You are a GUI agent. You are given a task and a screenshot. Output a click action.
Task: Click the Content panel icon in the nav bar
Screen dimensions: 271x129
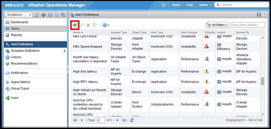click(x=57, y=15)
